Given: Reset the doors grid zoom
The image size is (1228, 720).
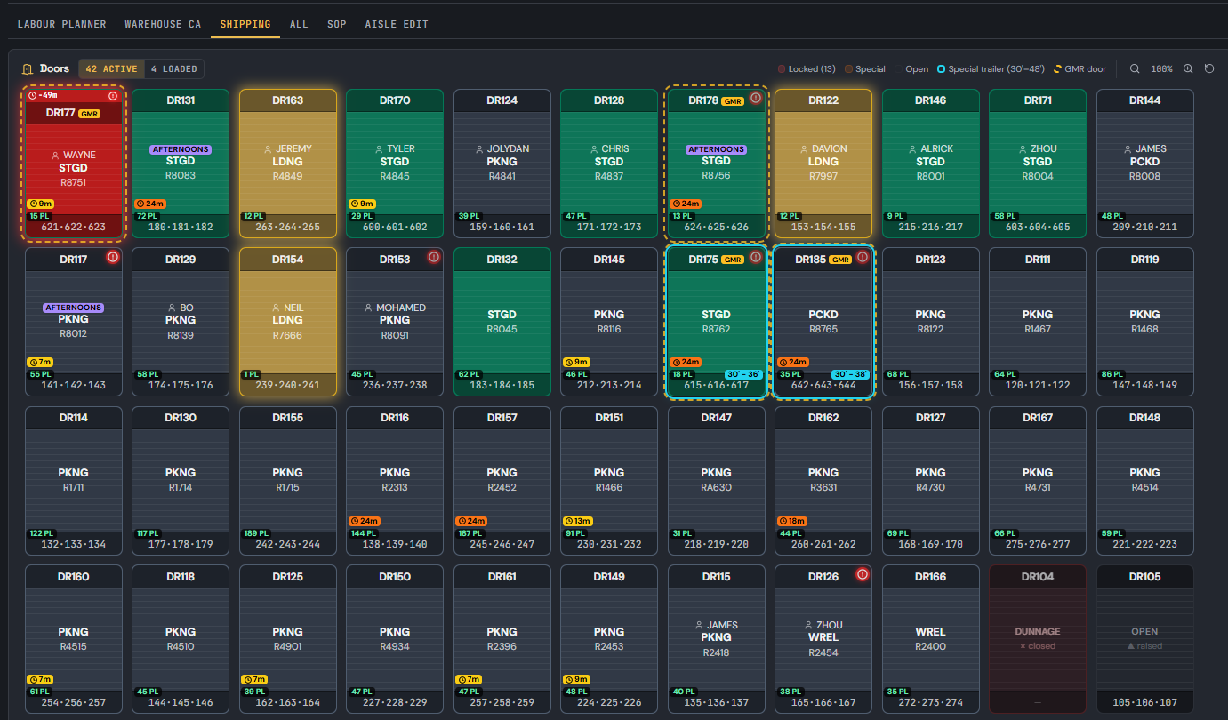Looking at the screenshot, I should click(1209, 68).
